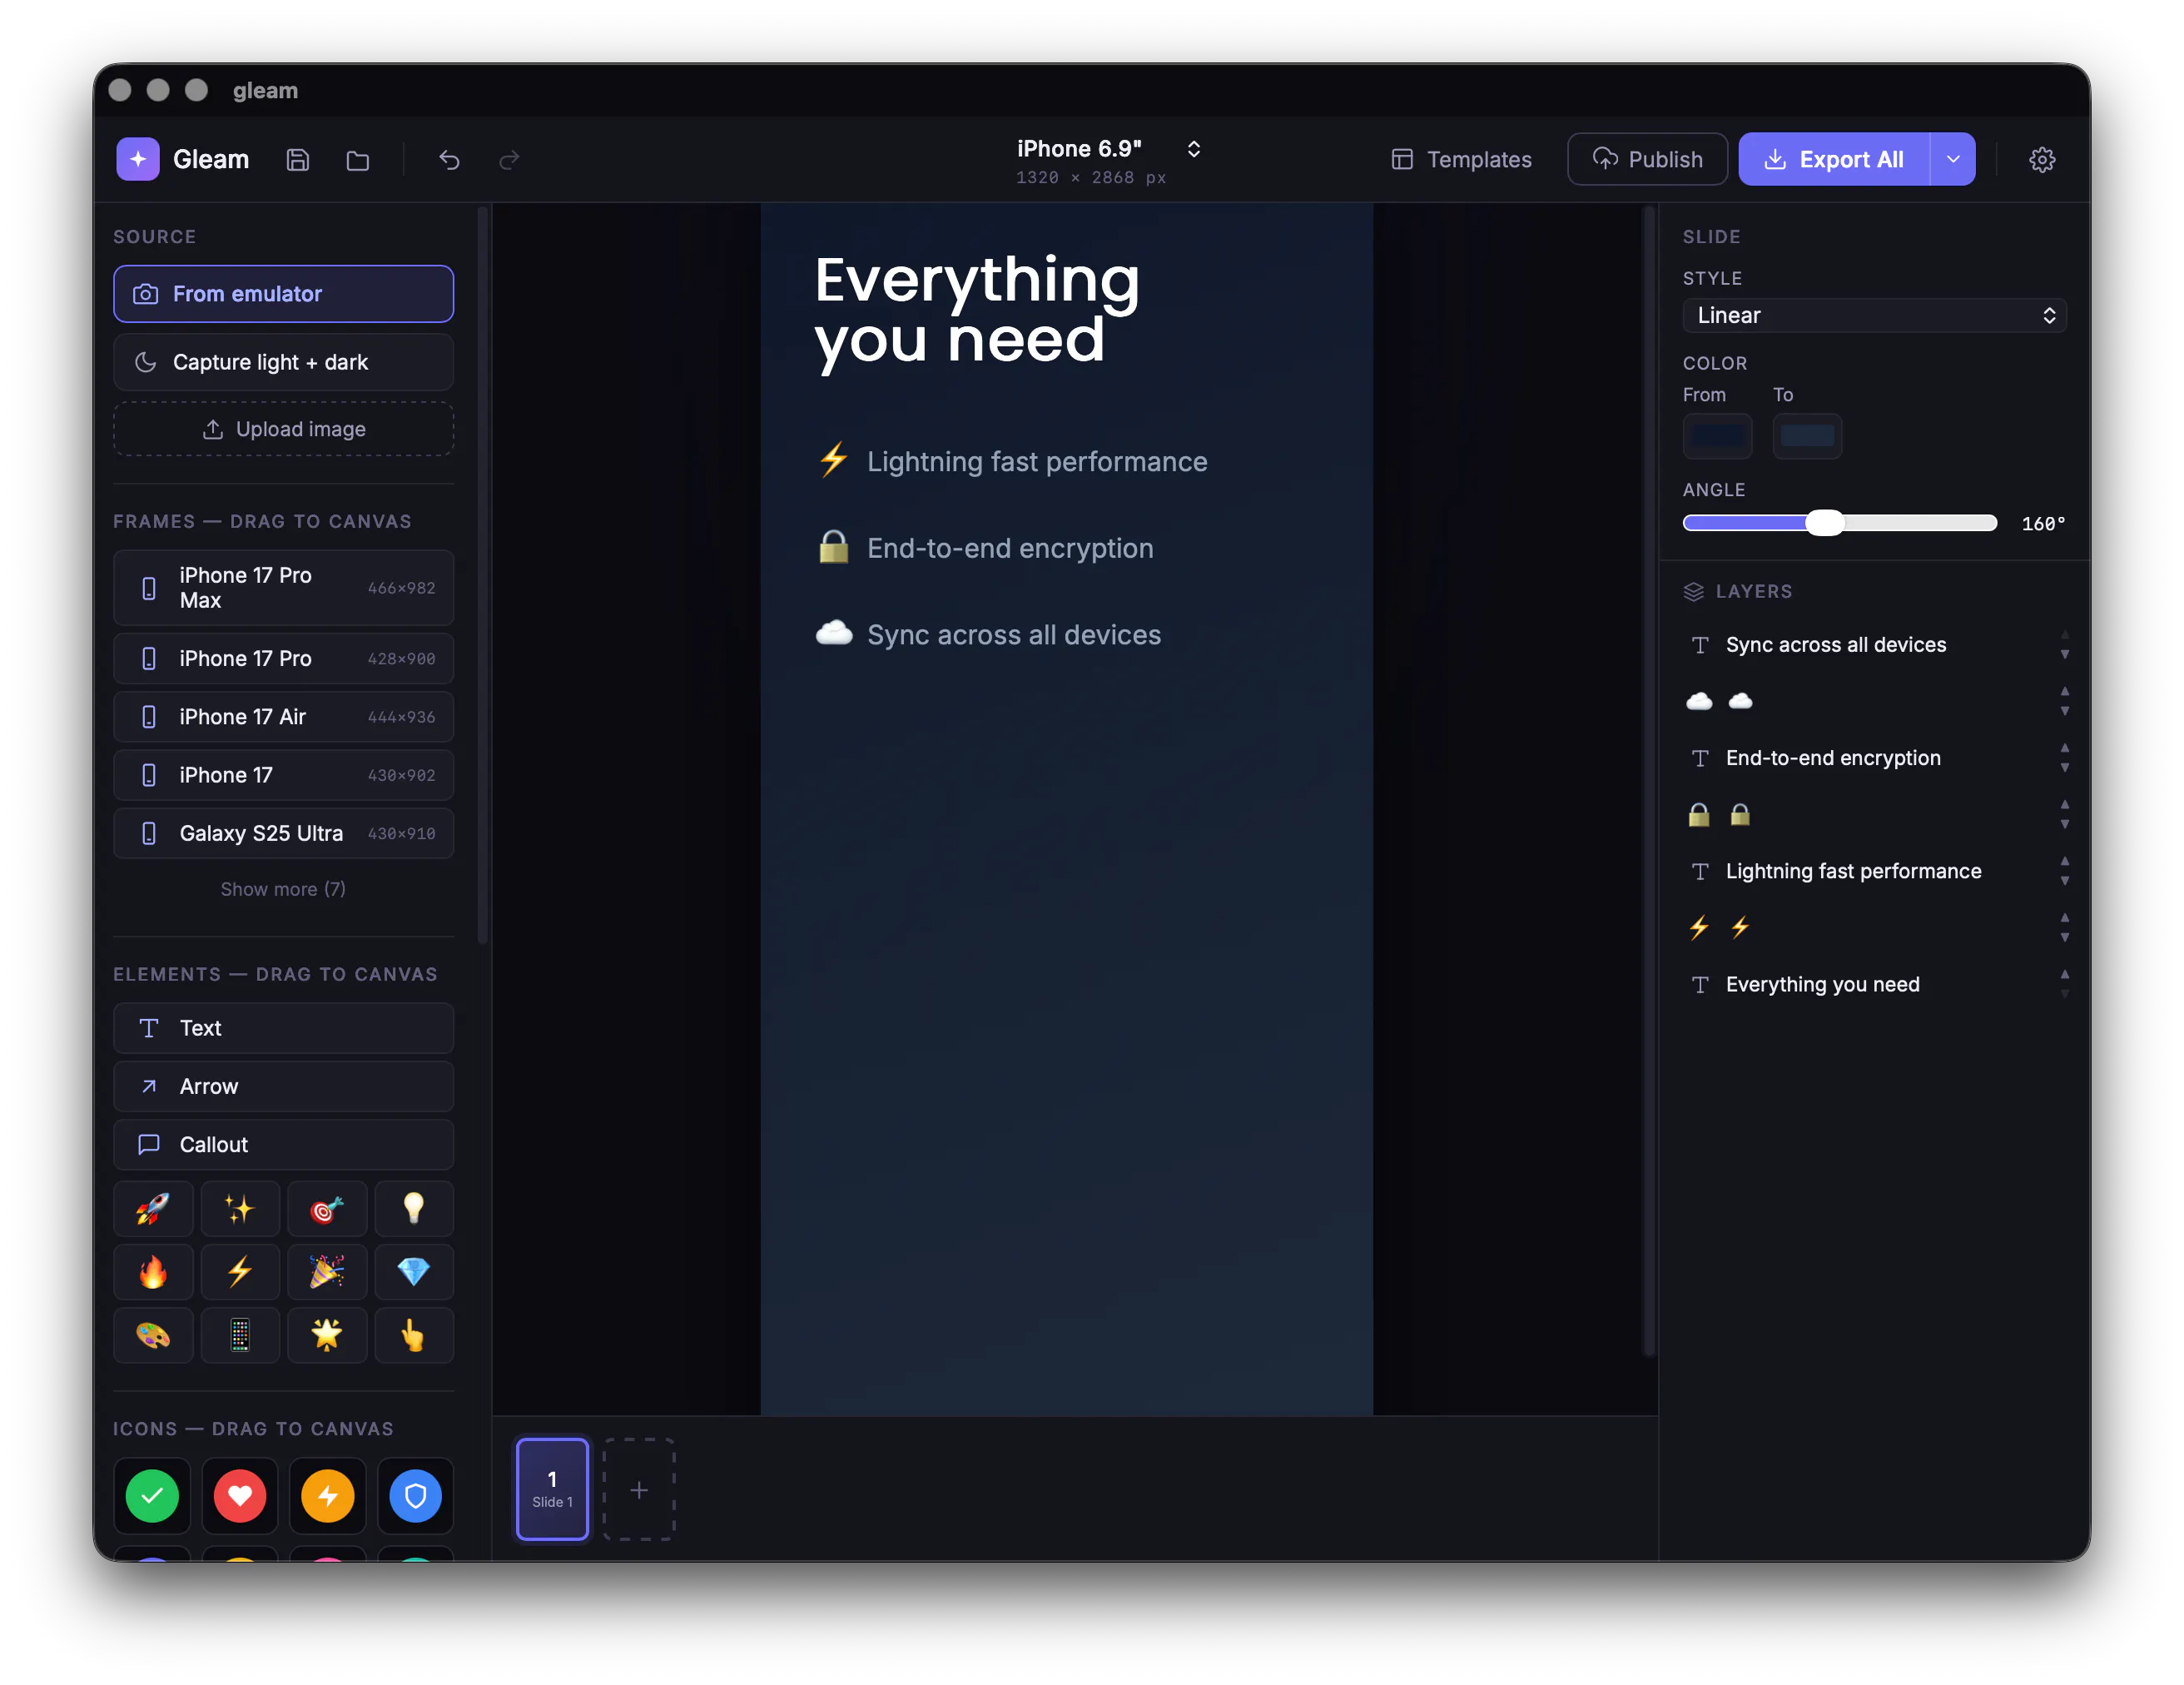Choose the iPhone 17 Air frame

[283, 717]
